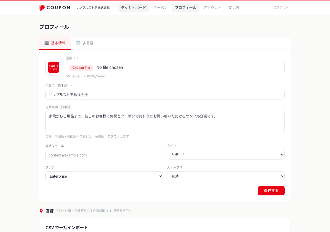Click the ログアウト link
The height and width of the screenshot is (232, 330).
point(281,8)
